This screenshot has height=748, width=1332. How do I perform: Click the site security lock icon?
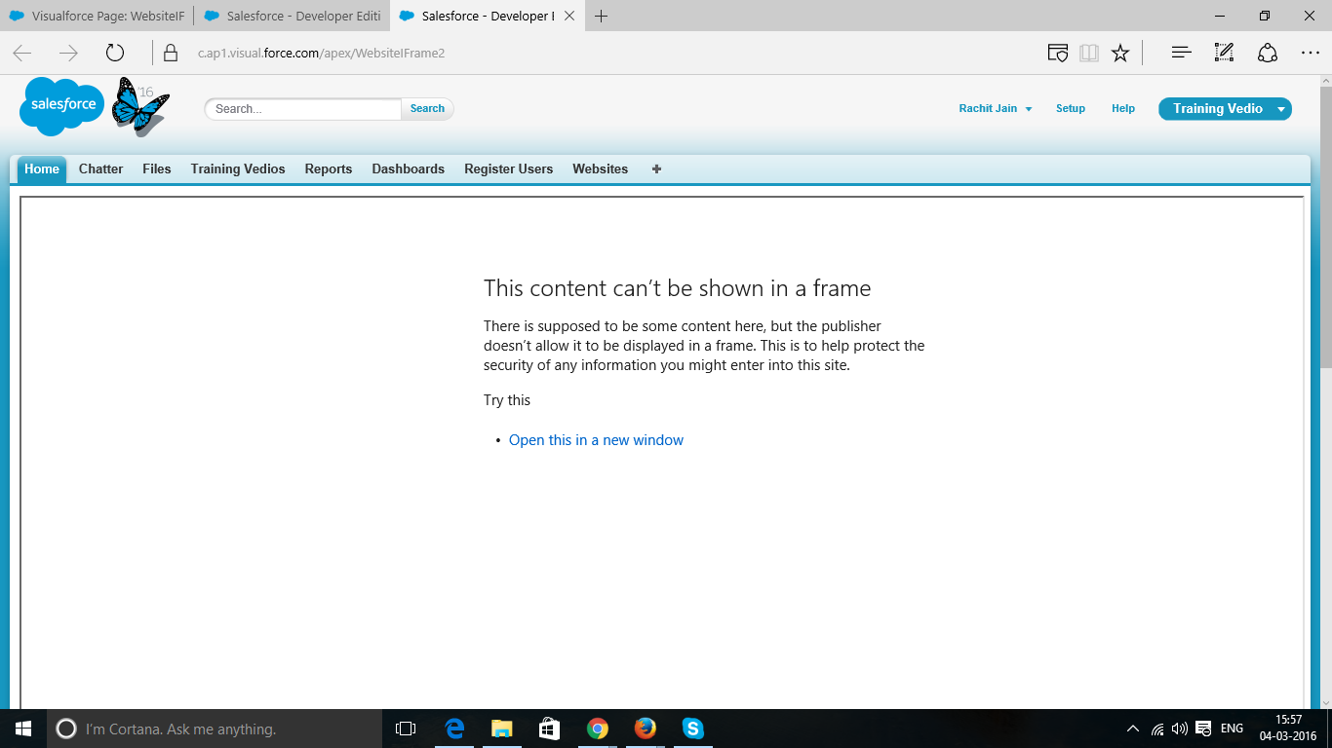(x=171, y=53)
